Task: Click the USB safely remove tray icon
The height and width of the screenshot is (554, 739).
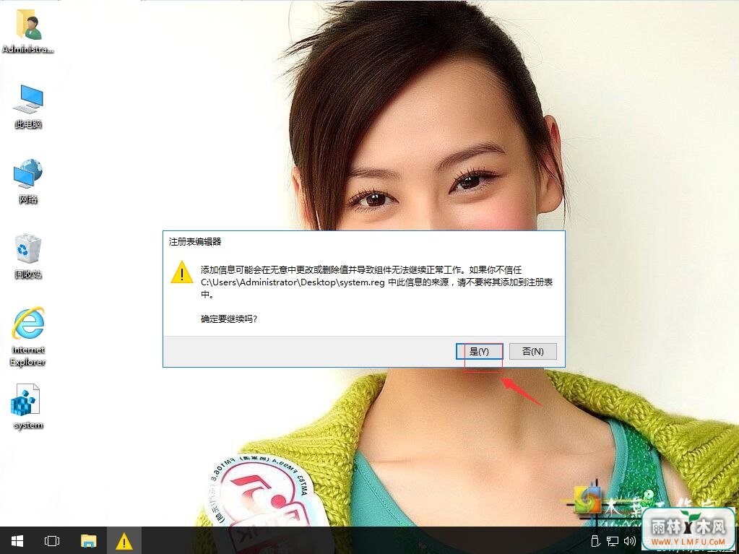Action: pos(595,541)
